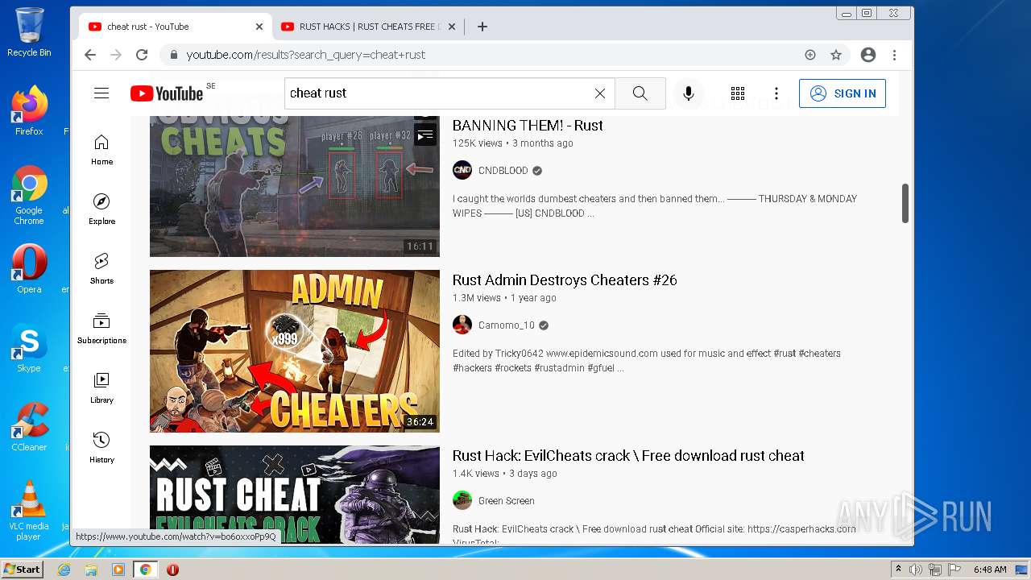Click the CNDBLOOD video description snippet
The width and height of the screenshot is (1031, 580).
click(x=655, y=206)
